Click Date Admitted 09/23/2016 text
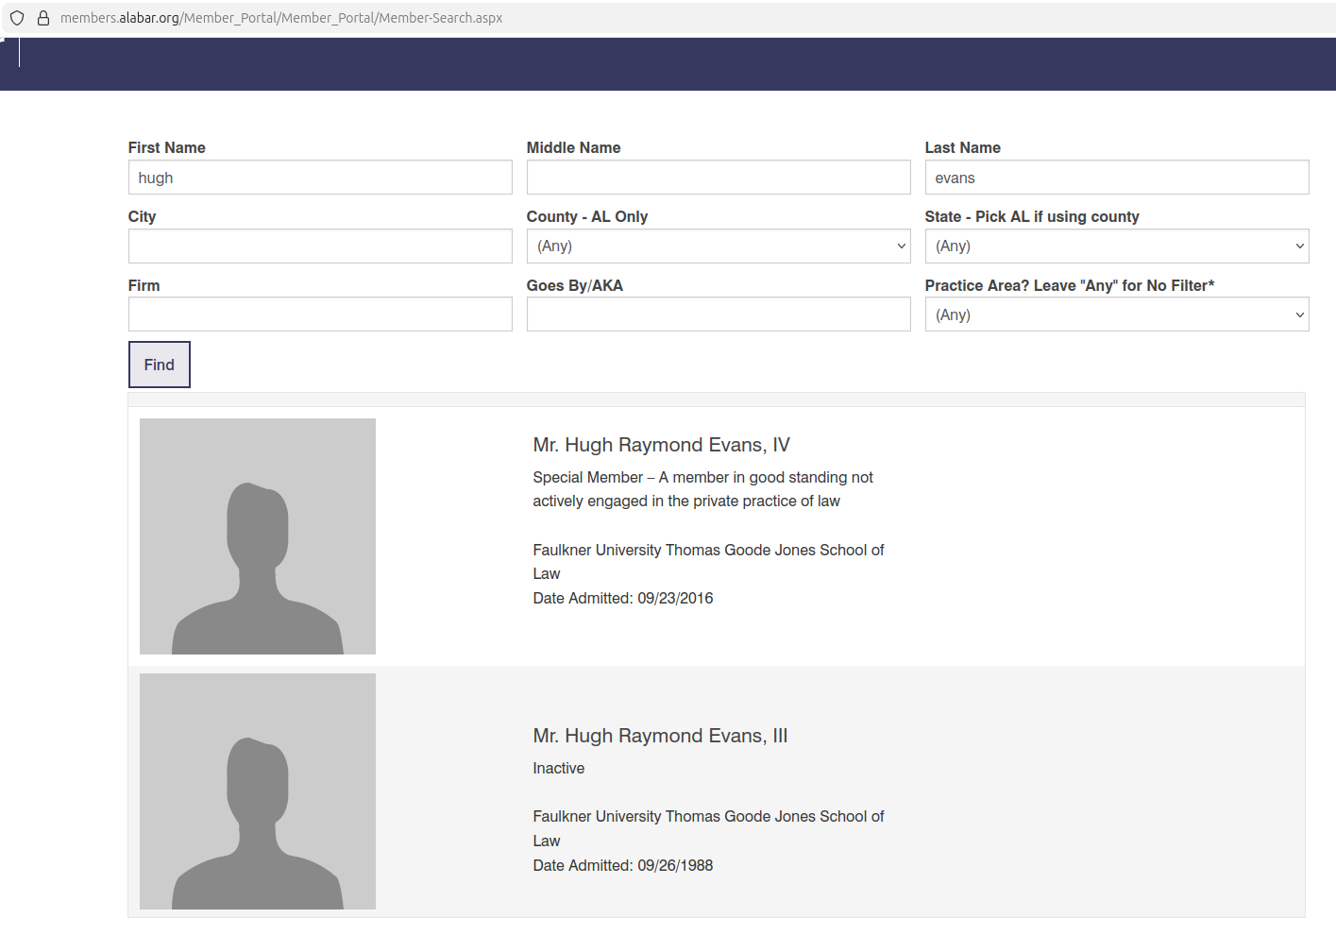 click(622, 599)
